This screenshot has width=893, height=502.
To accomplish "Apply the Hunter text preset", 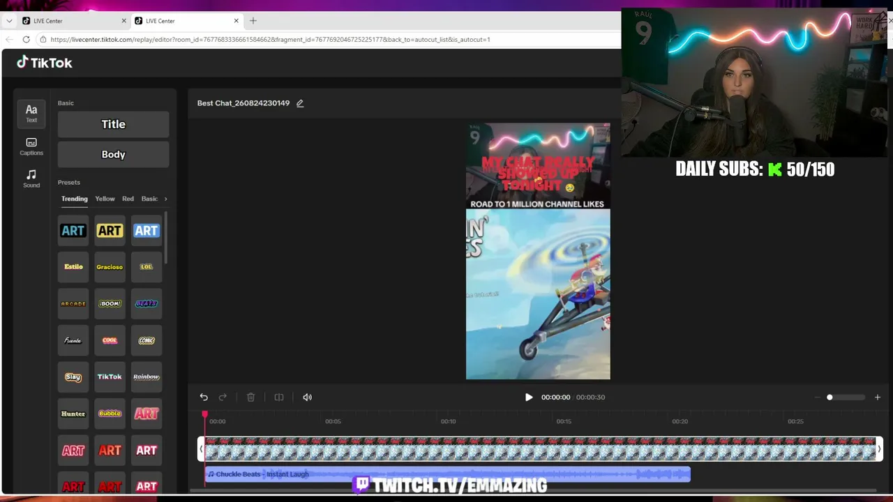I will point(73,413).
